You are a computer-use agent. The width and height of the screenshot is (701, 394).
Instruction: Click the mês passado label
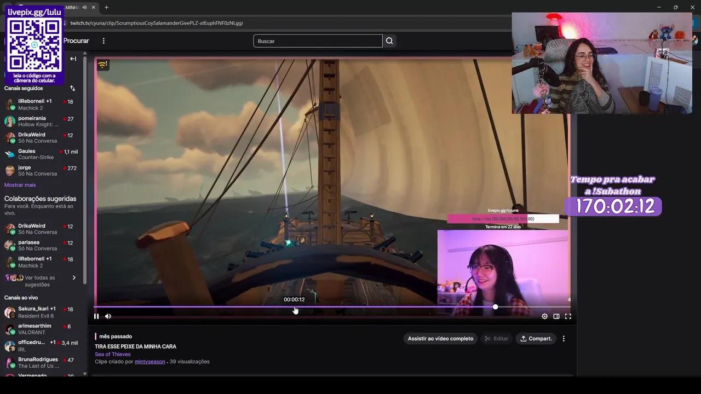(116, 337)
